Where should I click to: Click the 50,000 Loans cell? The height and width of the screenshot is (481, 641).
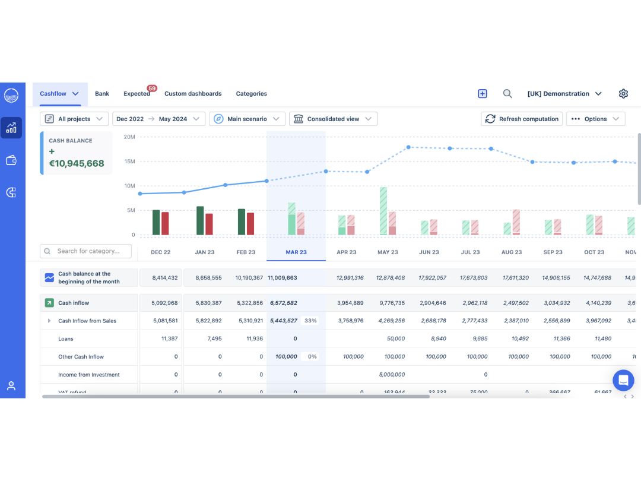point(396,338)
